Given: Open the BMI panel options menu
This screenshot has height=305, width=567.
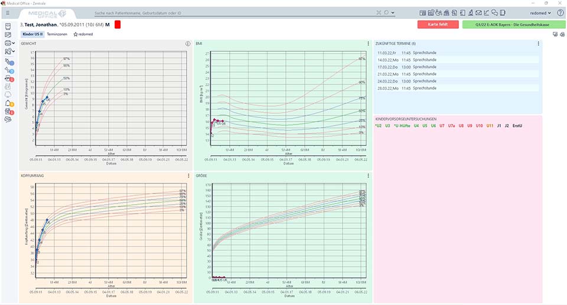Looking at the screenshot, I should point(368,44).
